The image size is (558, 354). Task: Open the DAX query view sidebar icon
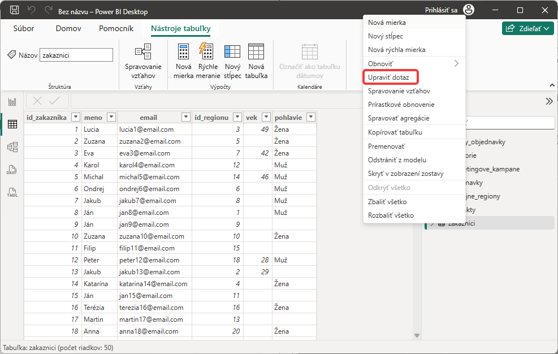pyautogui.click(x=12, y=170)
